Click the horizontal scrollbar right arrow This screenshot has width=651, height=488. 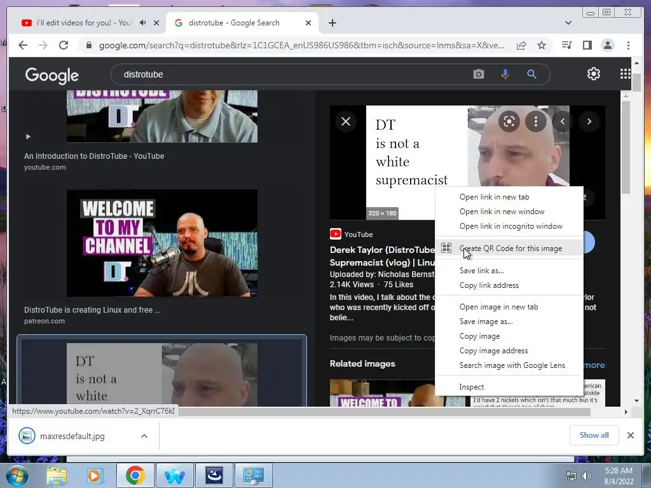click(626, 412)
